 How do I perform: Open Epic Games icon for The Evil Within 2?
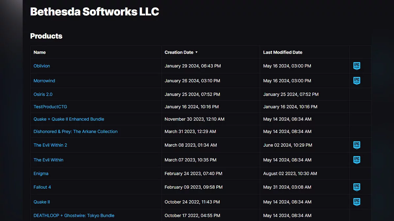click(357, 145)
